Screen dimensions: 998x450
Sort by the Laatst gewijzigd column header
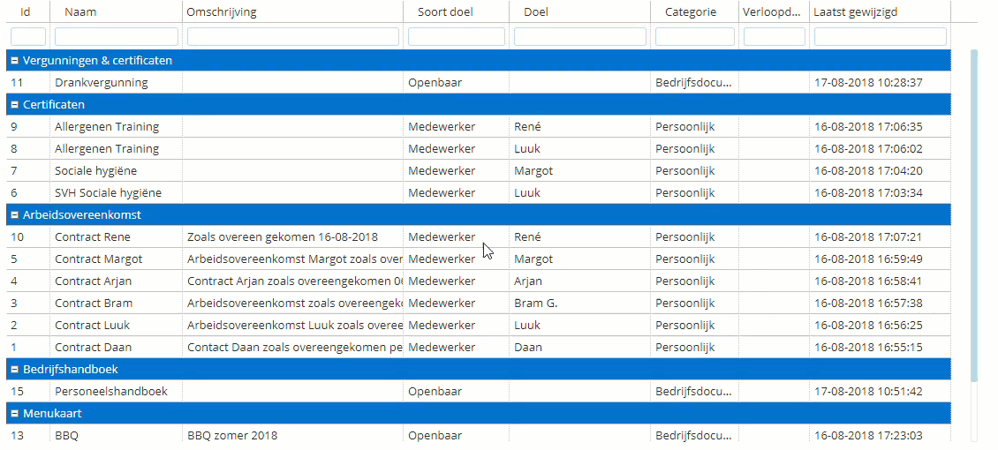(x=856, y=11)
